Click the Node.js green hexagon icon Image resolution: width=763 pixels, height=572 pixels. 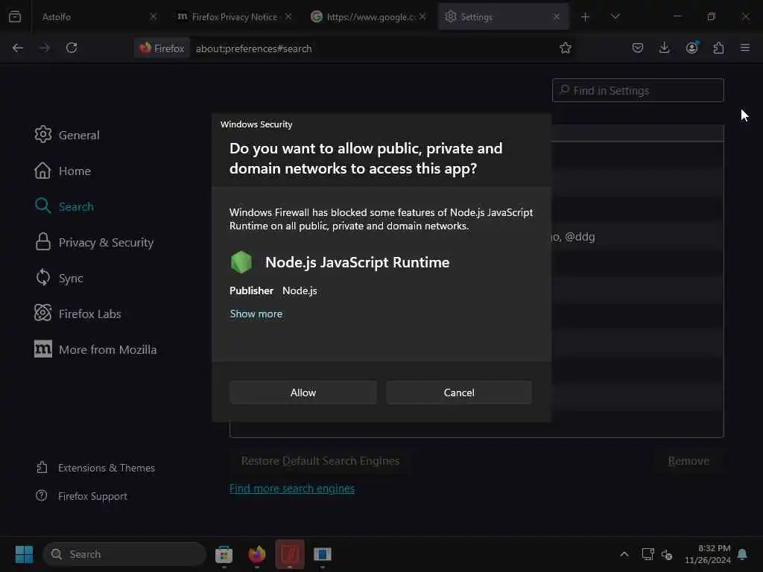241,262
